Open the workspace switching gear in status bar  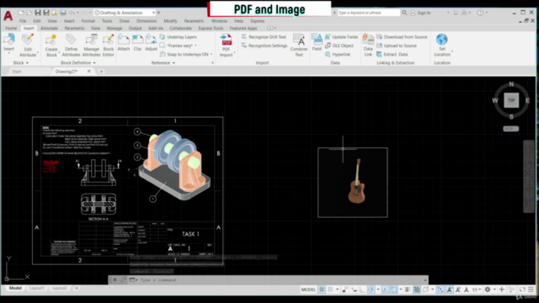point(488,290)
